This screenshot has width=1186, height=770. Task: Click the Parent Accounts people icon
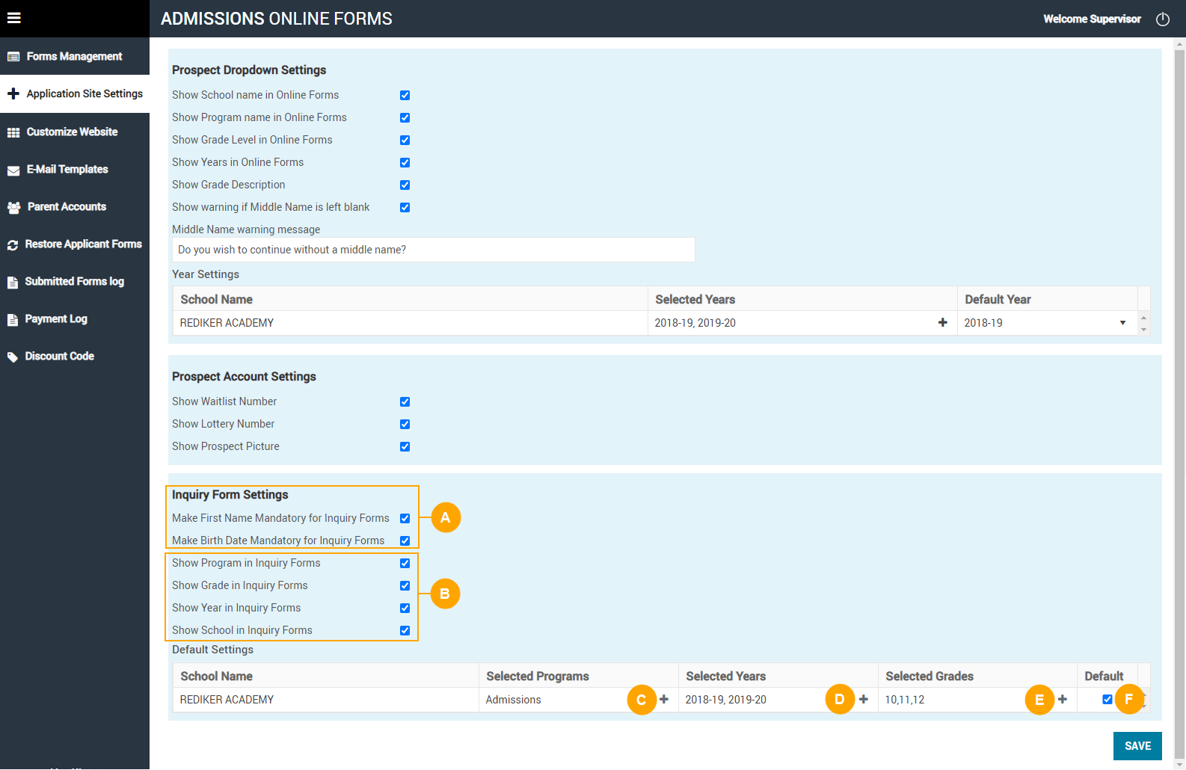13,207
